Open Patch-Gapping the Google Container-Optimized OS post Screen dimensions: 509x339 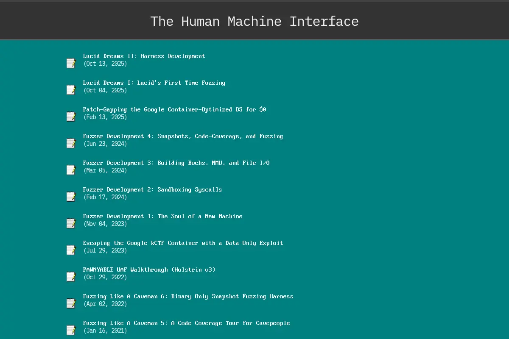[x=174, y=109]
